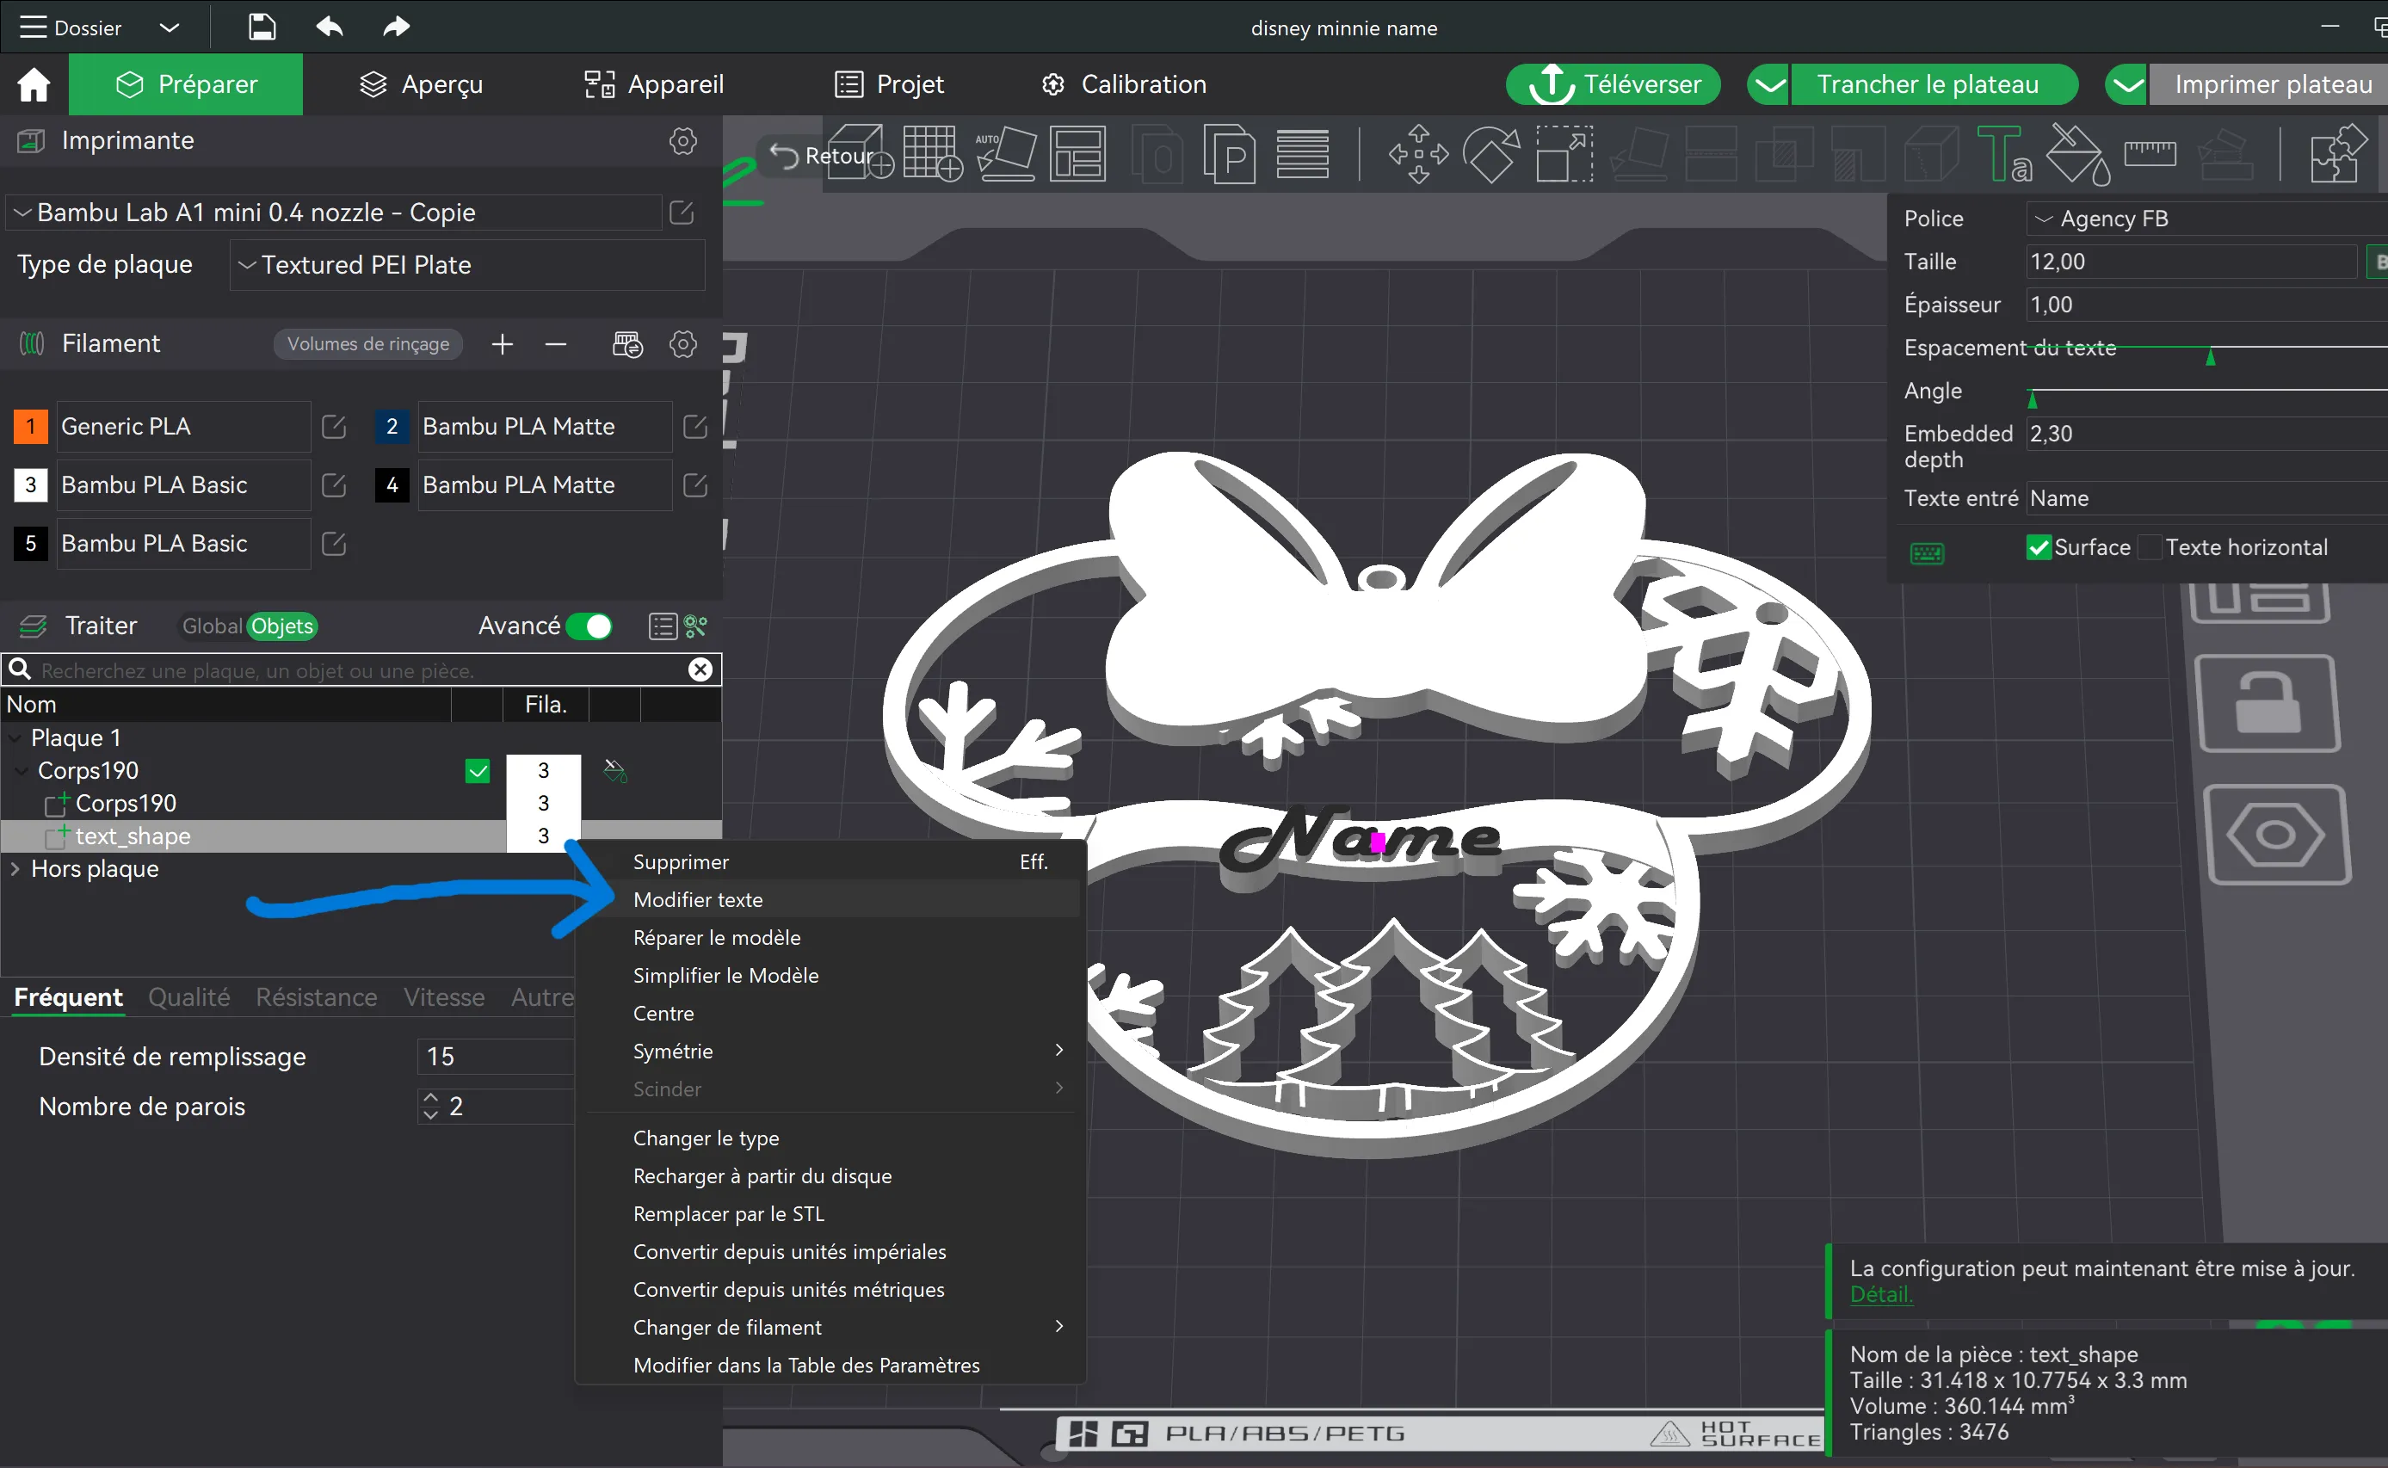Open the assembly view puzzle icon
This screenshot has height=1468, width=2388.
pyautogui.click(x=2340, y=152)
